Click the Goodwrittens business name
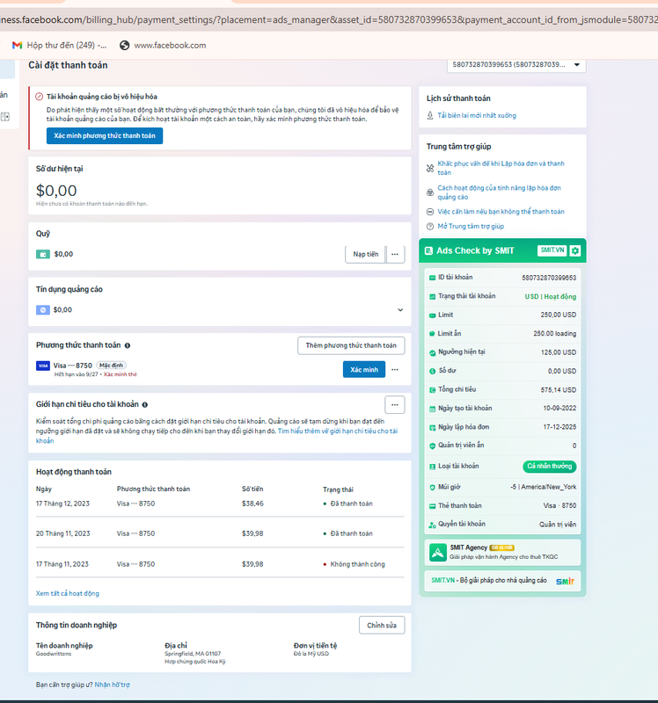 [54, 654]
